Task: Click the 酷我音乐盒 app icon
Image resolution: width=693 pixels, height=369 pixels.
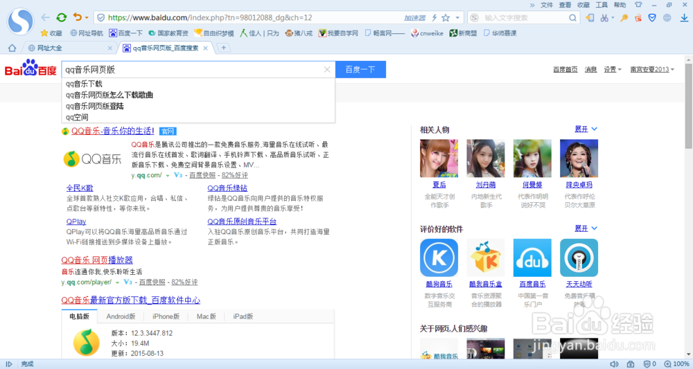Action: click(485, 258)
